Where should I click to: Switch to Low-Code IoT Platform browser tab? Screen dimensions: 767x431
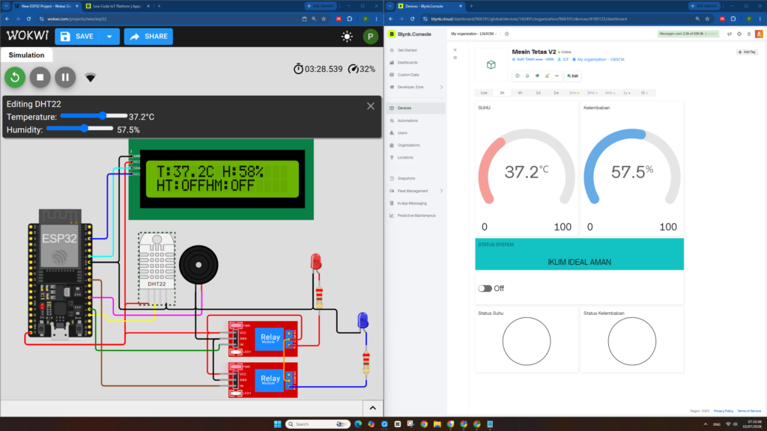click(x=117, y=6)
